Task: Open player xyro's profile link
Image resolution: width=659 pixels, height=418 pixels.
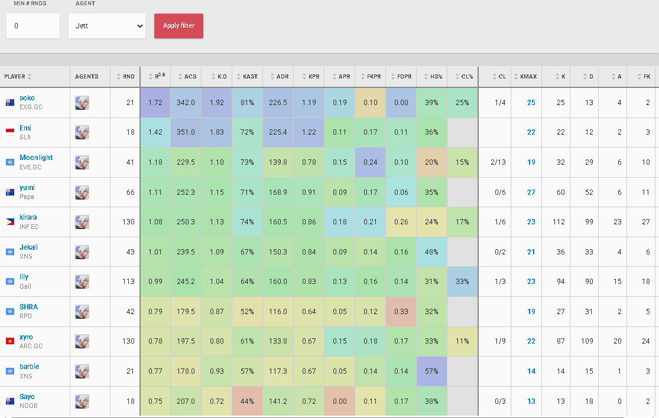Action: [26, 337]
